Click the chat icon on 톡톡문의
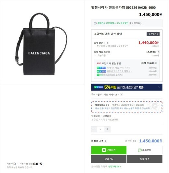Viewport: 169px width, 173px height. (x=140, y=150)
